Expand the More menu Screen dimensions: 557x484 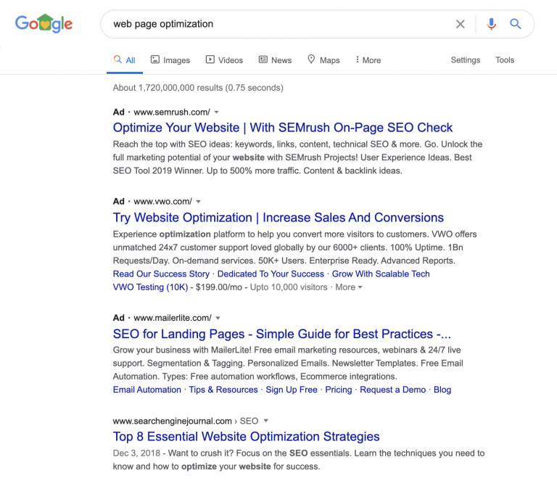368,60
